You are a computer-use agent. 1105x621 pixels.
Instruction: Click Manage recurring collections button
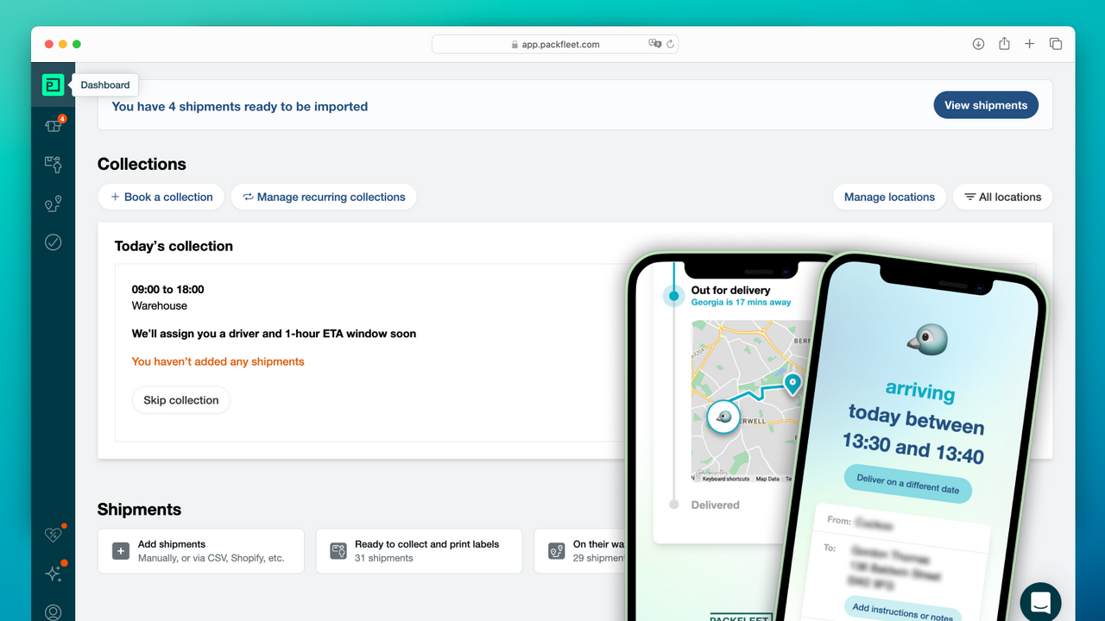pos(324,197)
